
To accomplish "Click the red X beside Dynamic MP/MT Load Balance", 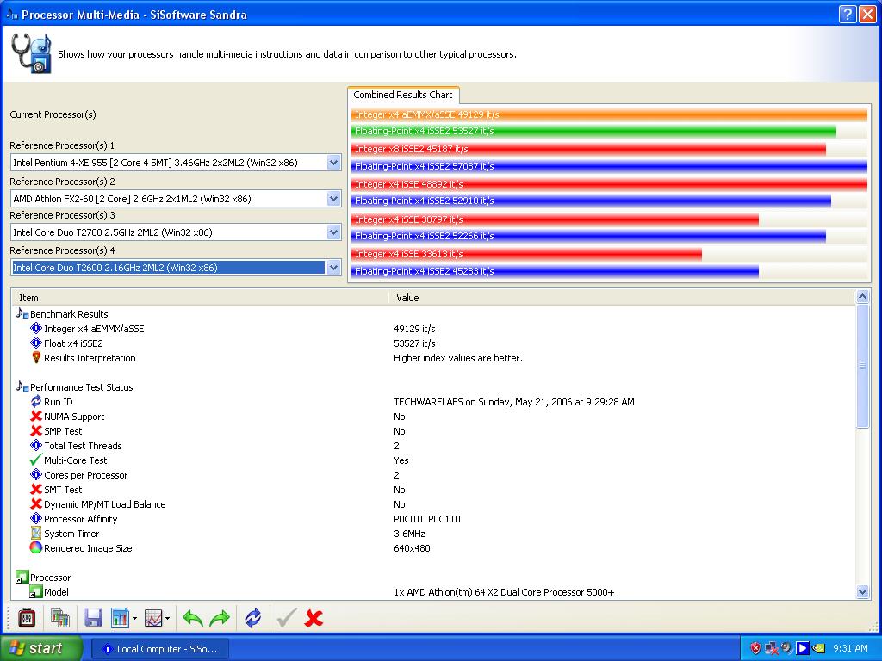I will (x=36, y=503).
